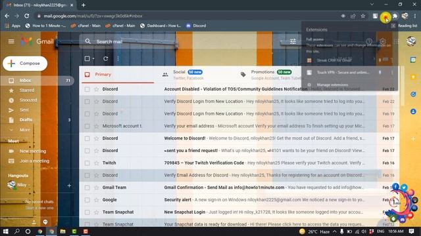
Task: Open the Hangouts chat bubble icon
Action: click(45, 222)
